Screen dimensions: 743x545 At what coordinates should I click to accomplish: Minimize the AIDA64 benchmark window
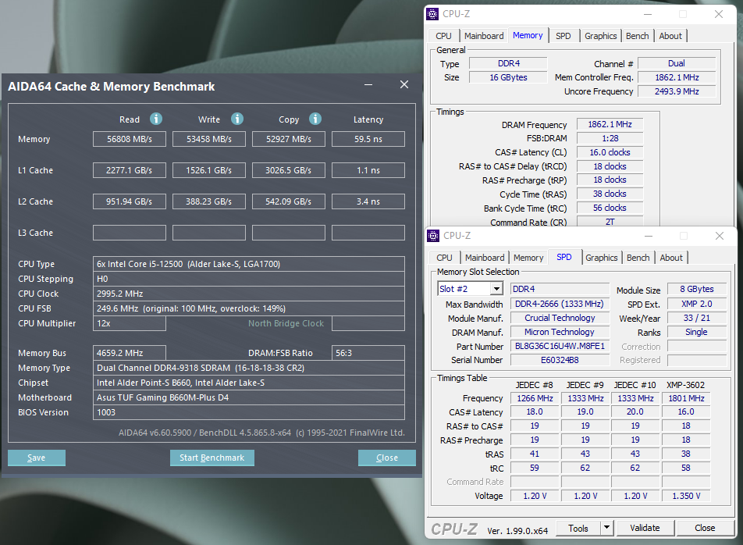(x=368, y=84)
